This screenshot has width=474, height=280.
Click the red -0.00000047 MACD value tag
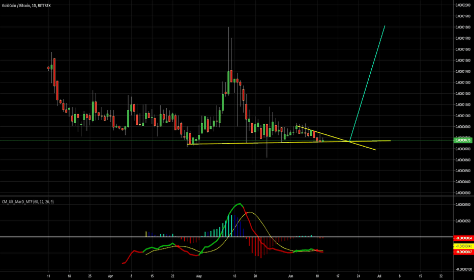click(x=463, y=252)
